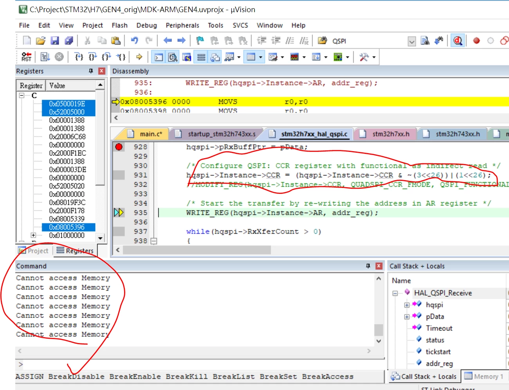Click Run to Cursor Line icon
509x390 pixels.
coord(121,57)
